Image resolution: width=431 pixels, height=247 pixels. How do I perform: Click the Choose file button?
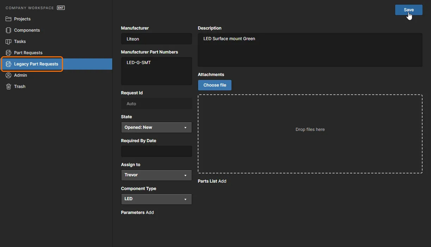point(215,85)
